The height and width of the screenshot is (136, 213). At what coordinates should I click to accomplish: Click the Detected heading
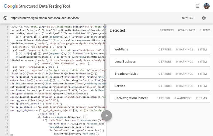click(x=117, y=30)
